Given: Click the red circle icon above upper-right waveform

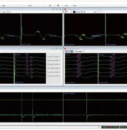Looking at the screenshot, I should pos(65,9).
